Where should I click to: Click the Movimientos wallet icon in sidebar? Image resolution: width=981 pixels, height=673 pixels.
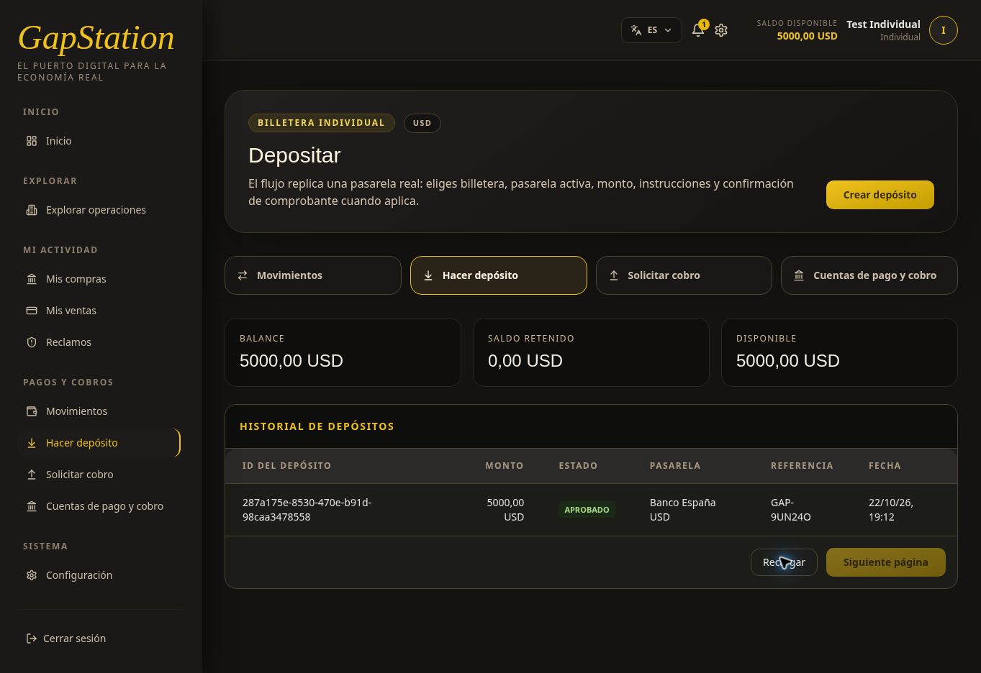pos(32,411)
